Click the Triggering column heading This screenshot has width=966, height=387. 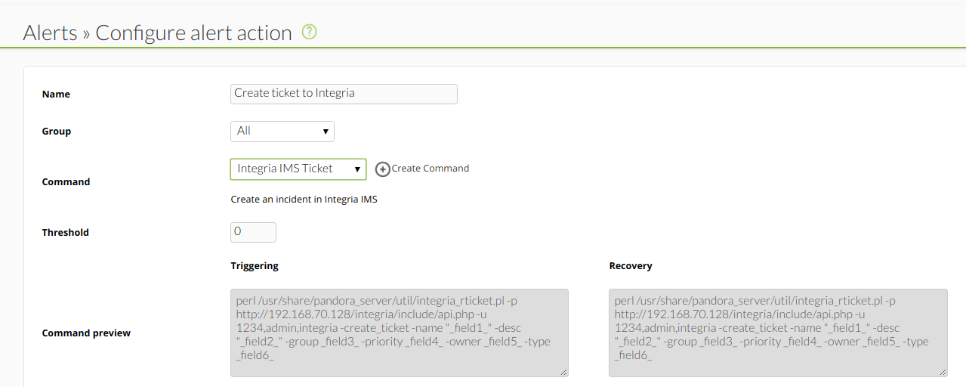[255, 266]
